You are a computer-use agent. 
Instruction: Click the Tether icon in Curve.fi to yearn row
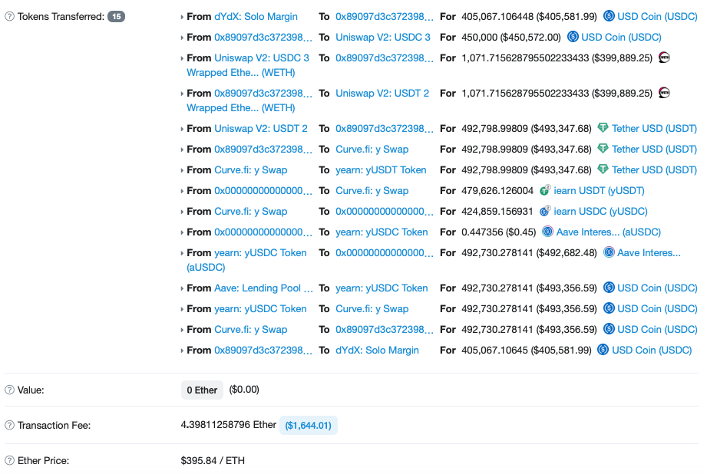(603, 170)
